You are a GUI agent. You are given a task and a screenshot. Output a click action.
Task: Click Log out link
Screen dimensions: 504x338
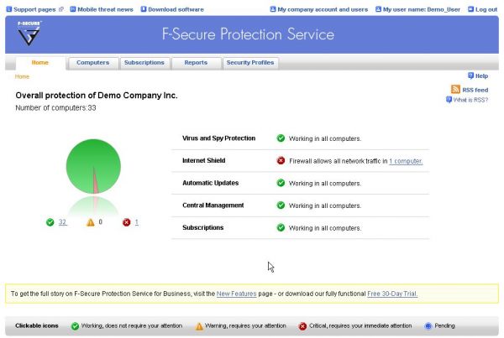pyautogui.click(x=486, y=9)
